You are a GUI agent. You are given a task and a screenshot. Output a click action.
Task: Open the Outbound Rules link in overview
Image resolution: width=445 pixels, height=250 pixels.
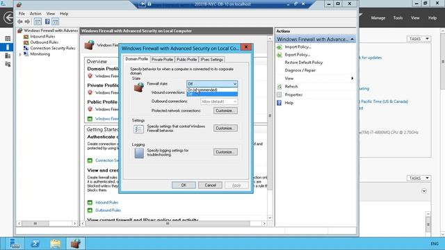[x=108, y=210]
